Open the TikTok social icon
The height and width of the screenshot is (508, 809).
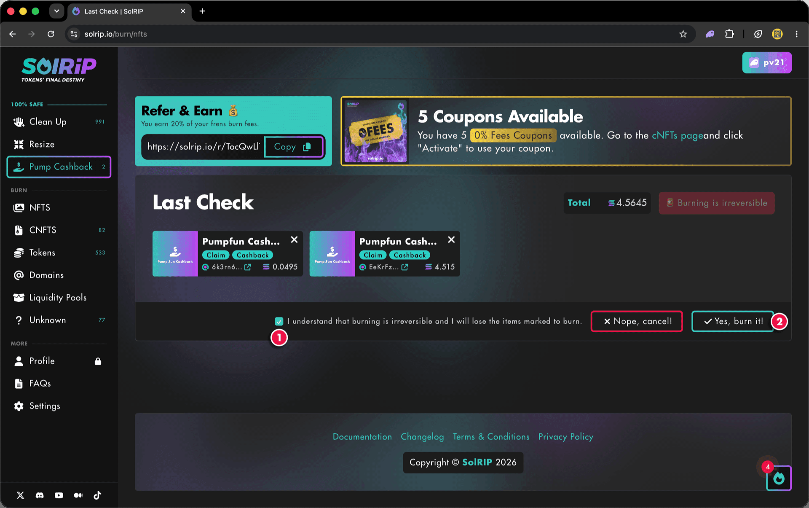click(97, 495)
